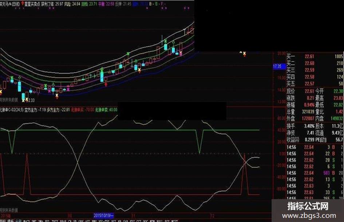Click the 买一 volume 1805
344x222 pixels.
(x=339, y=57)
